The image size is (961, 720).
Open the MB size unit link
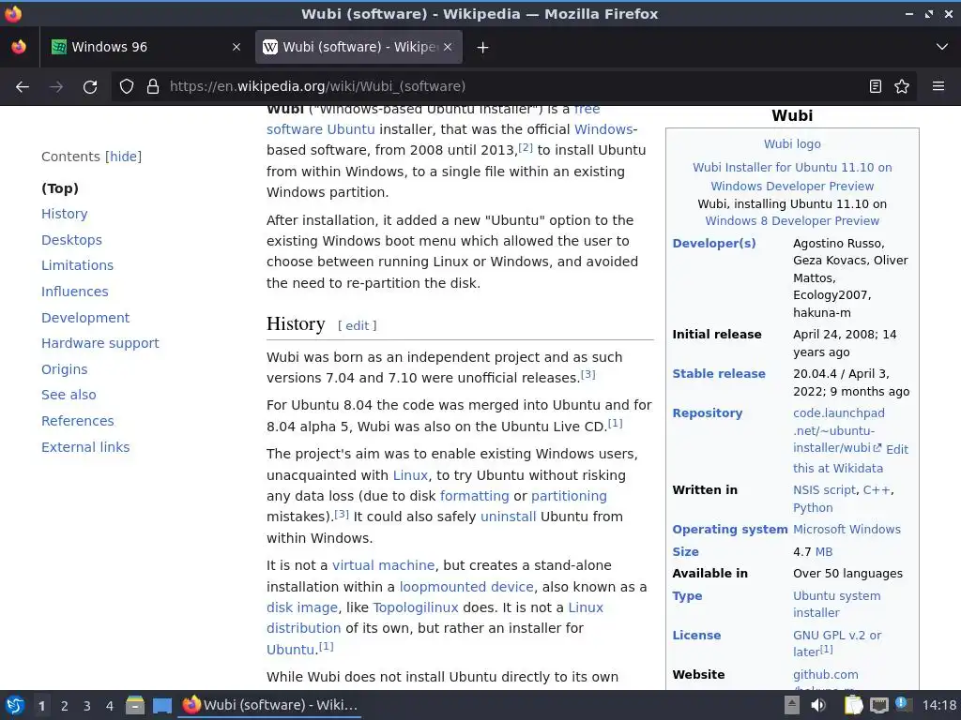tap(824, 552)
